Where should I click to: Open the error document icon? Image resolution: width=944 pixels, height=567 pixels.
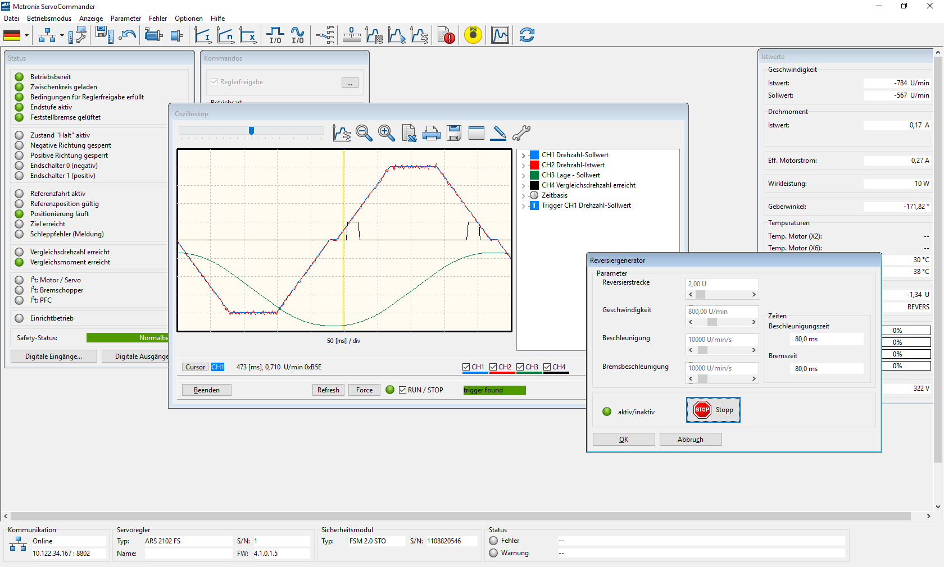pyautogui.click(x=446, y=35)
